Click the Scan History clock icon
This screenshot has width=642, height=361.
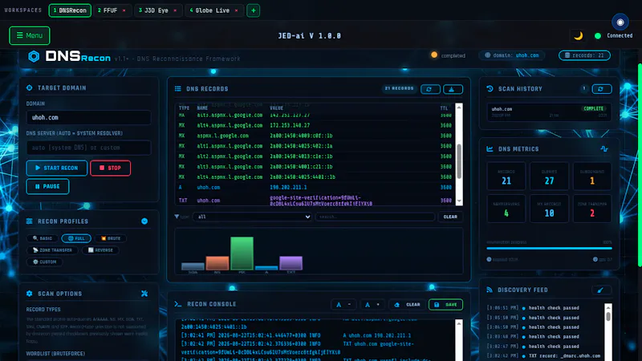pos(490,89)
